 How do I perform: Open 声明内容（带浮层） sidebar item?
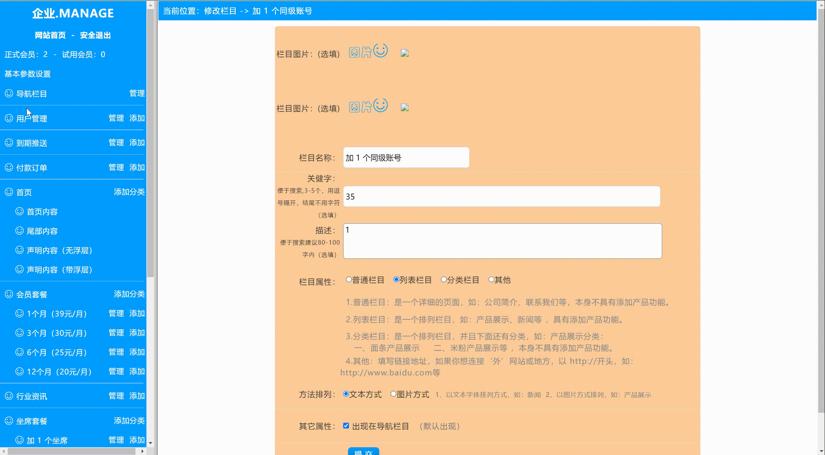point(60,270)
